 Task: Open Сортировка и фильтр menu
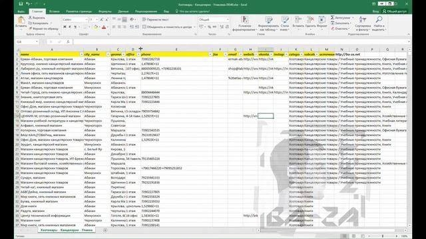363,23
